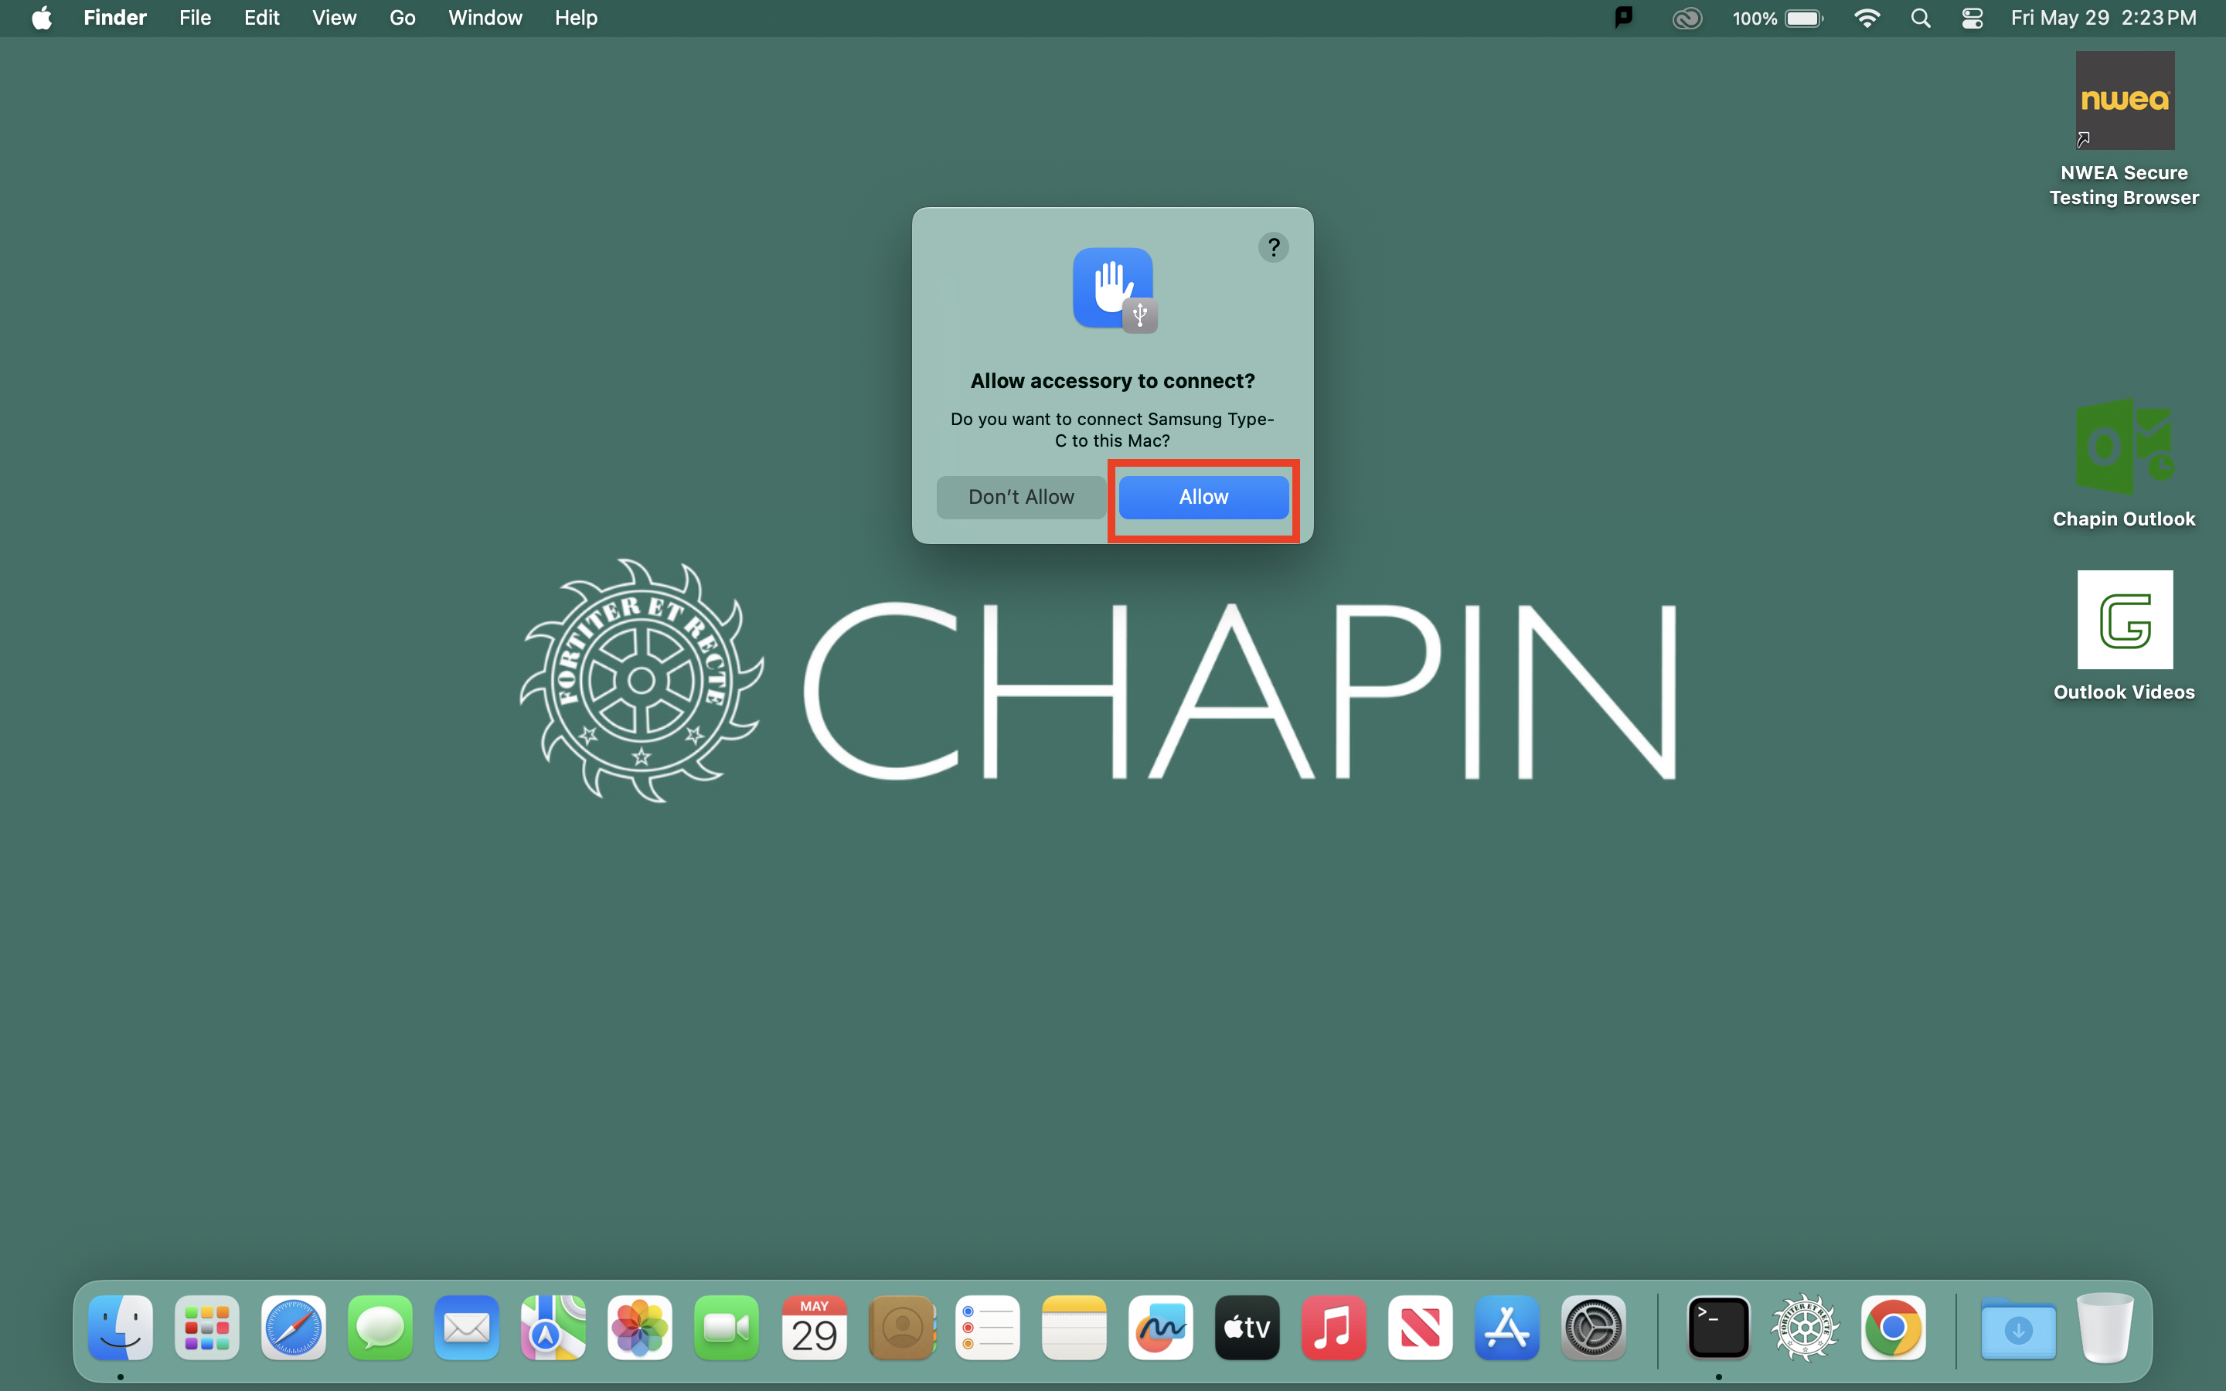Launch Freeform from the Dock
This screenshot has height=1391, width=2226.
[x=1161, y=1328]
